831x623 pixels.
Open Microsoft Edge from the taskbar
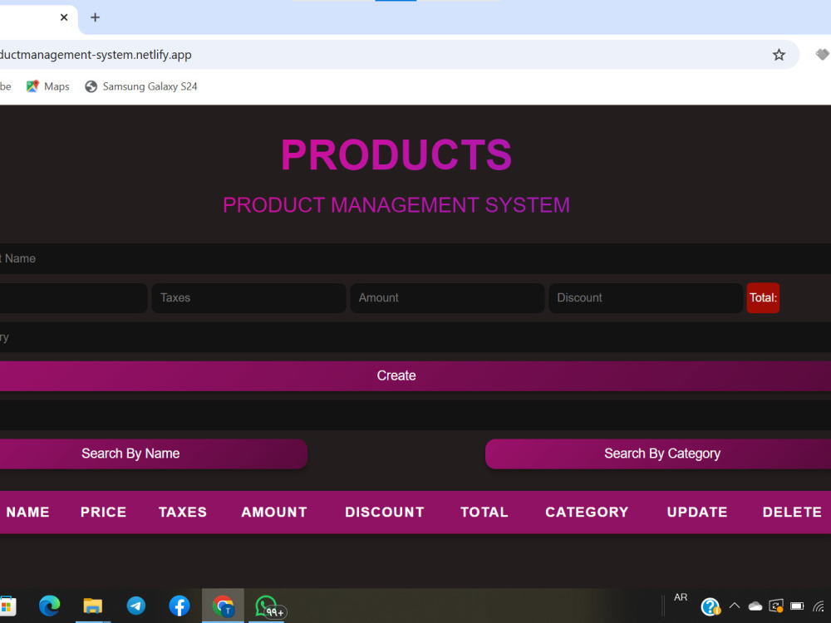click(x=49, y=606)
